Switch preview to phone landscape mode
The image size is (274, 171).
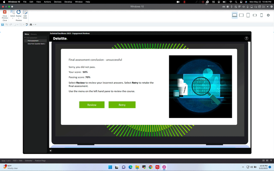(255, 15)
